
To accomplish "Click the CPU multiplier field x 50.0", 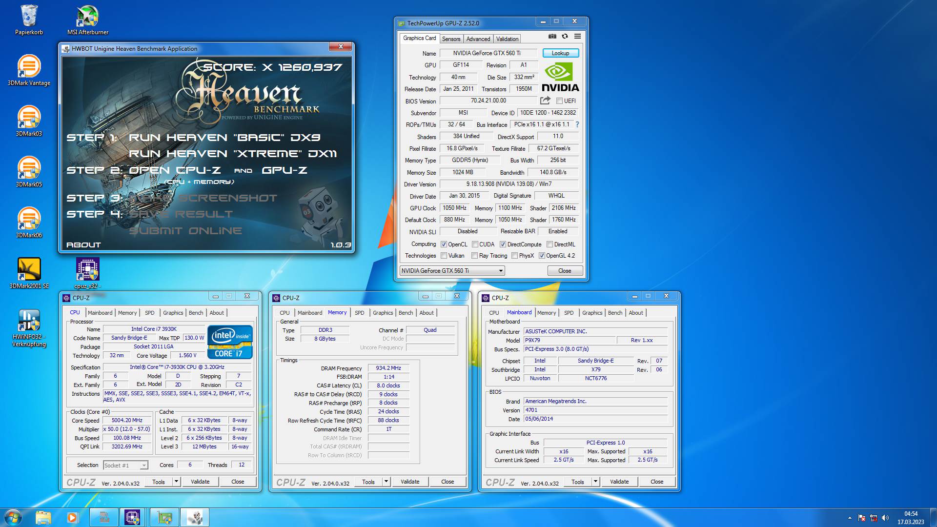I will [x=127, y=429].
